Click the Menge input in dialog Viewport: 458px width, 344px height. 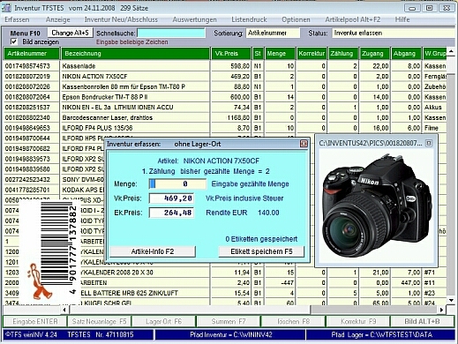177,183
